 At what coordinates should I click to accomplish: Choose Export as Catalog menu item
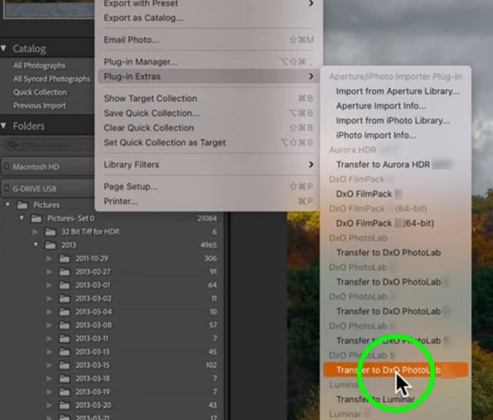tap(209, 17)
